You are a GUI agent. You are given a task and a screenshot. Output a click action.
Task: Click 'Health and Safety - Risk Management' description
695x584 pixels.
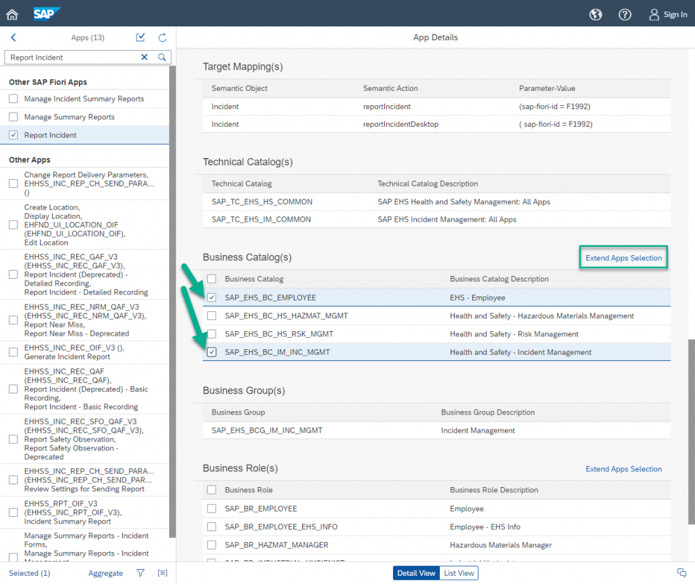[x=514, y=334]
